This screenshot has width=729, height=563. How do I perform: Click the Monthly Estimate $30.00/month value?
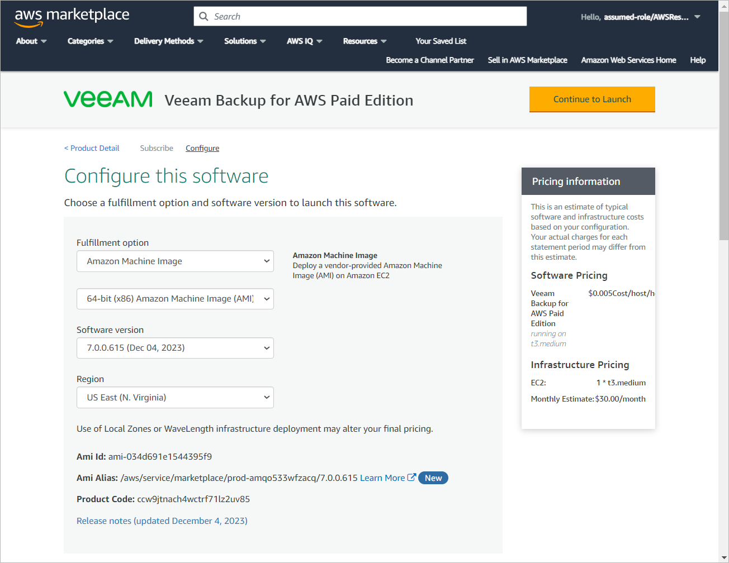pos(621,399)
